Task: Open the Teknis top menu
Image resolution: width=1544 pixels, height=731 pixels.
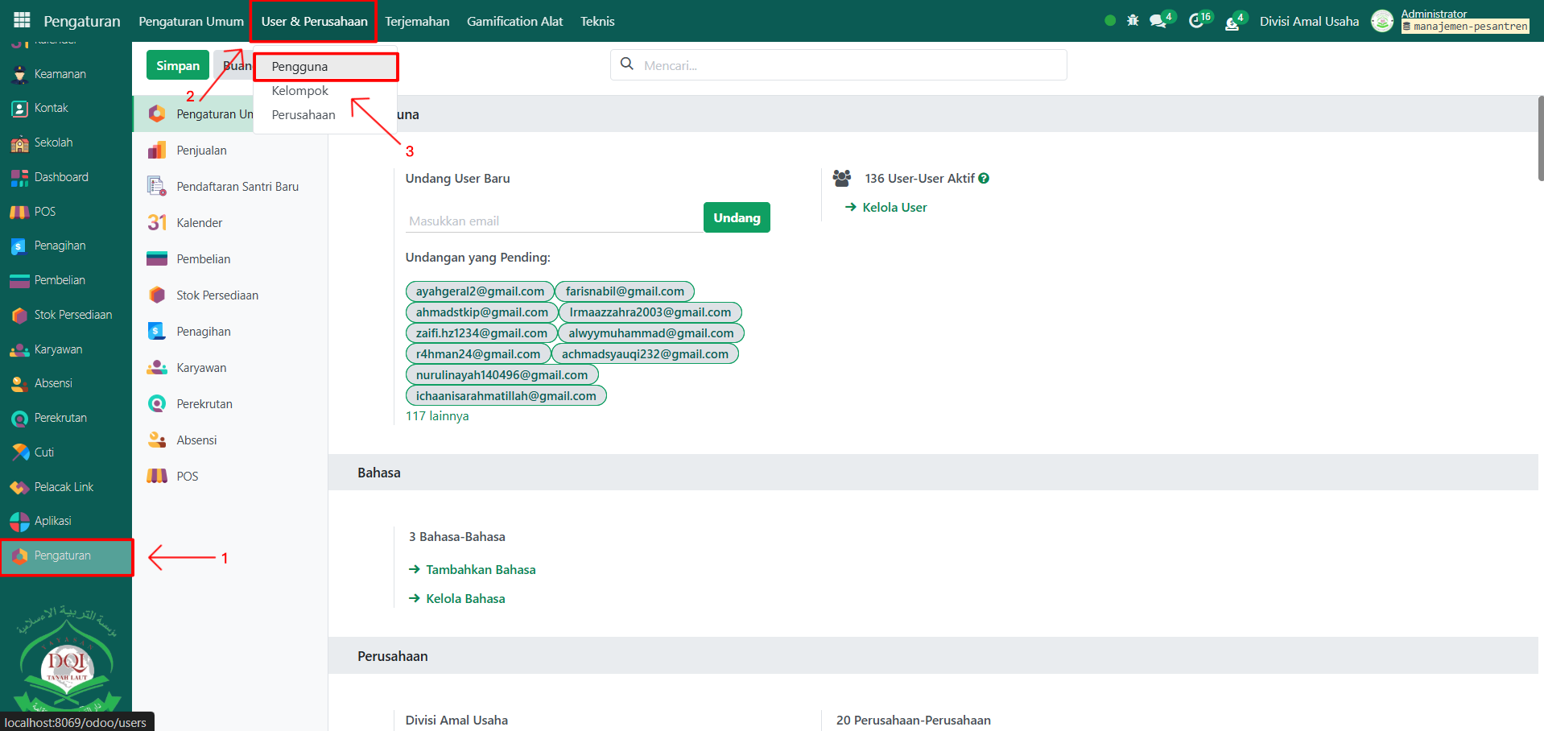Action: [x=597, y=22]
